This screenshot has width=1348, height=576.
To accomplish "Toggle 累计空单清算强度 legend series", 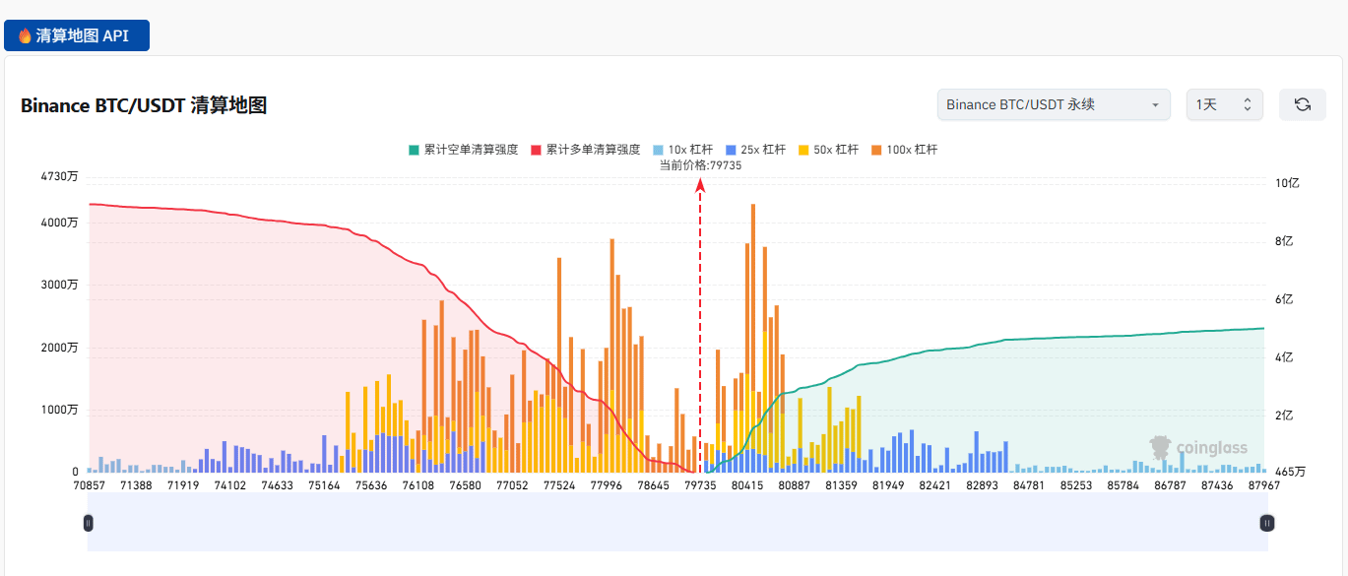I will tap(463, 150).
